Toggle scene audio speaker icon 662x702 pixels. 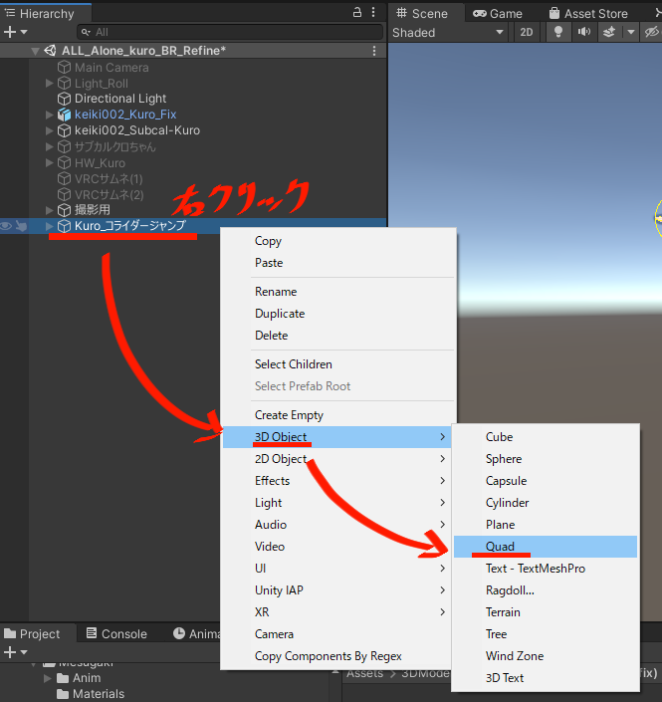click(x=584, y=32)
